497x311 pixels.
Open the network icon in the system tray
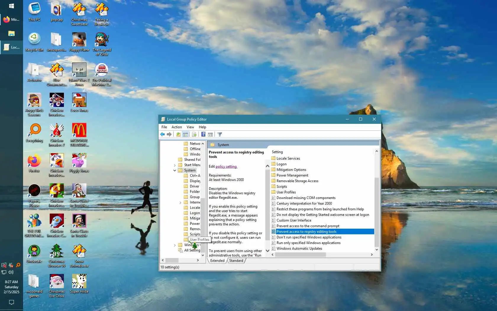point(4,272)
